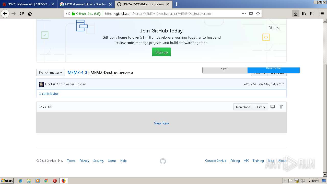Reload the current GitHub page
The image size is (327, 184).
tap(22, 14)
